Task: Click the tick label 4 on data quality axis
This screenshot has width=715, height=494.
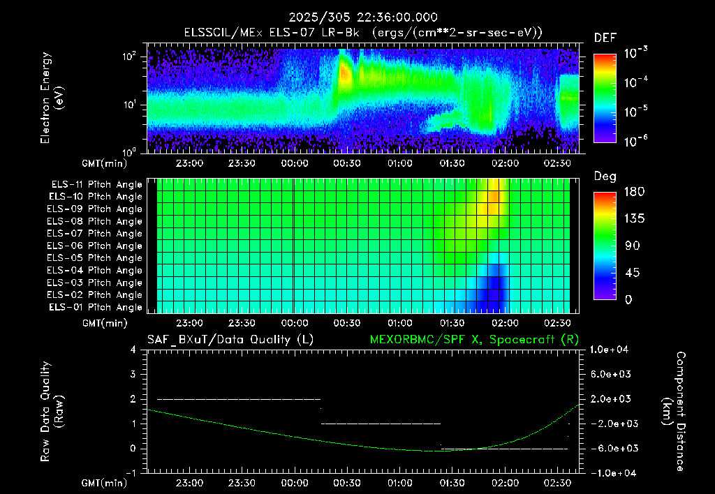Action: click(133, 350)
